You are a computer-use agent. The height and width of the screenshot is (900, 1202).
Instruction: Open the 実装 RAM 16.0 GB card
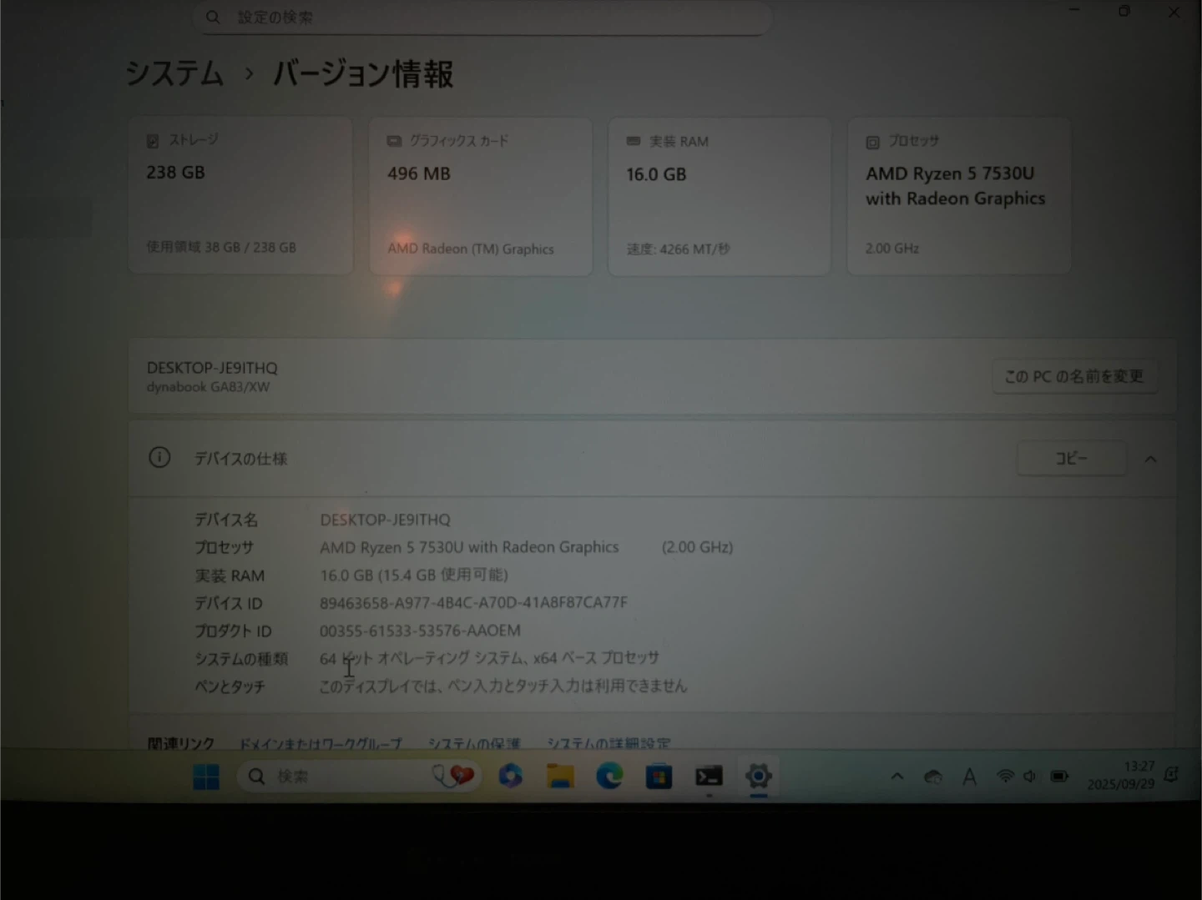click(720, 196)
